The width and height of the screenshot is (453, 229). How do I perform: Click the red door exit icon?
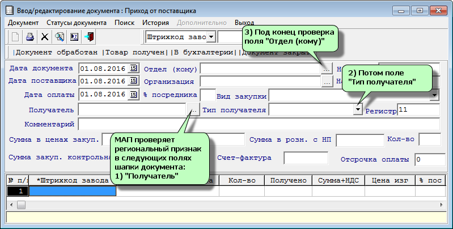coord(89,37)
